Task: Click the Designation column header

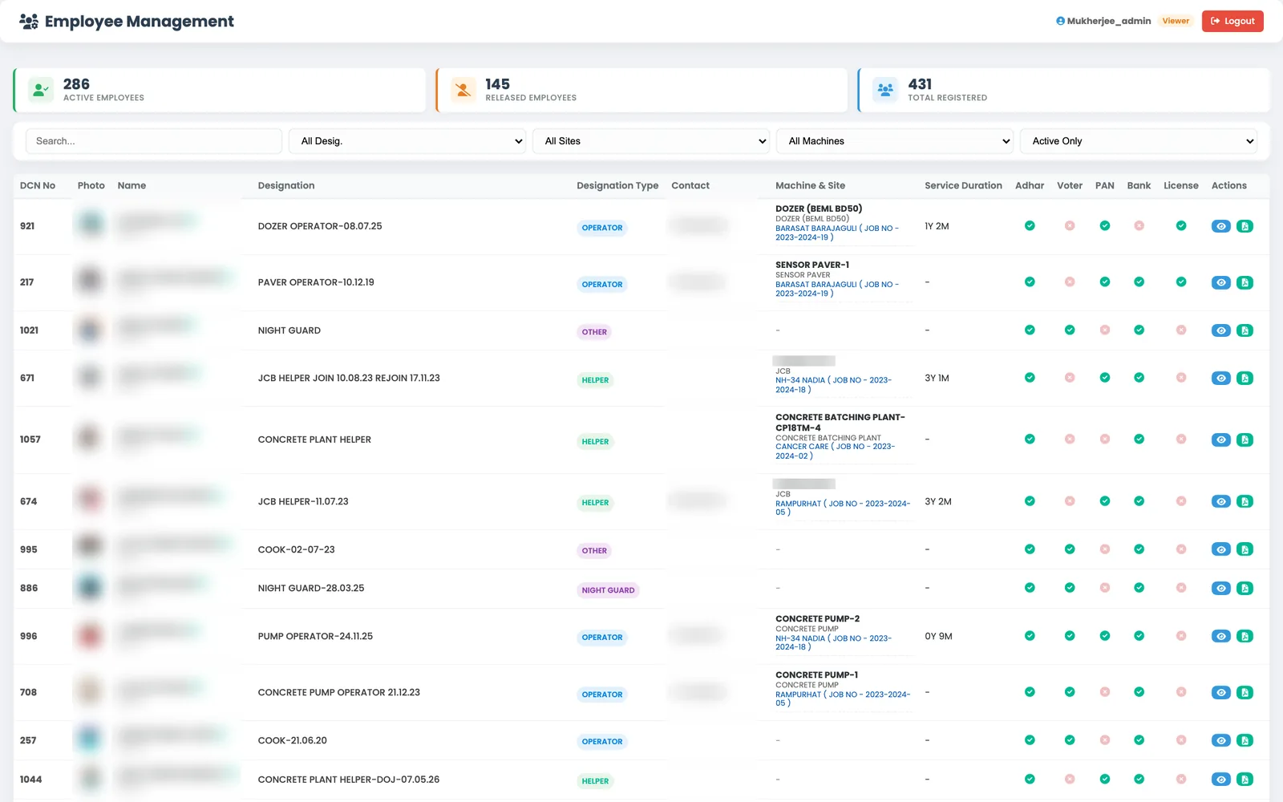Action: pyautogui.click(x=286, y=185)
